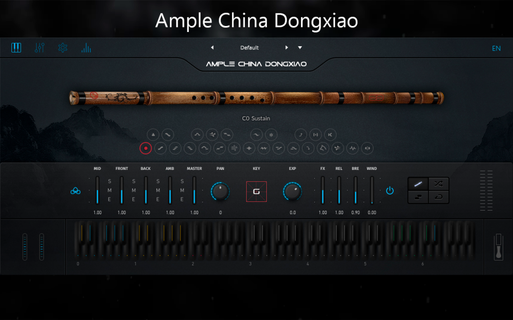Select the M mic mode under MID

109,190
